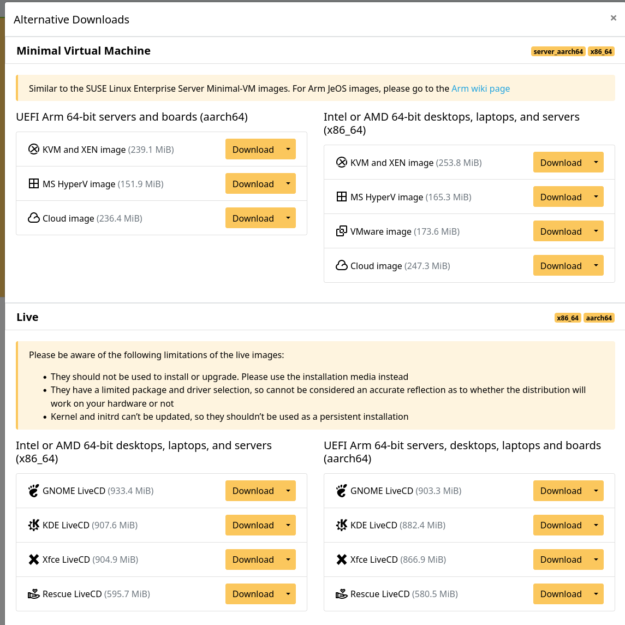
Task: Expand dropdown arrow for aarch64 KVM and XEN download
Action: (288, 150)
